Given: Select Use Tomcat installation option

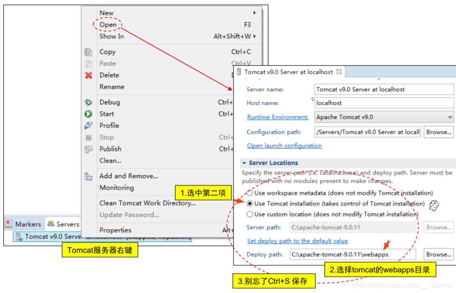Looking at the screenshot, I should [x=250, y=204].
